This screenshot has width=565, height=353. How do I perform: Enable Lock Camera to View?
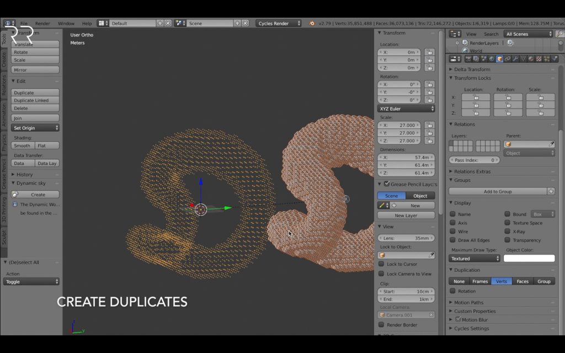click(381, 274)
